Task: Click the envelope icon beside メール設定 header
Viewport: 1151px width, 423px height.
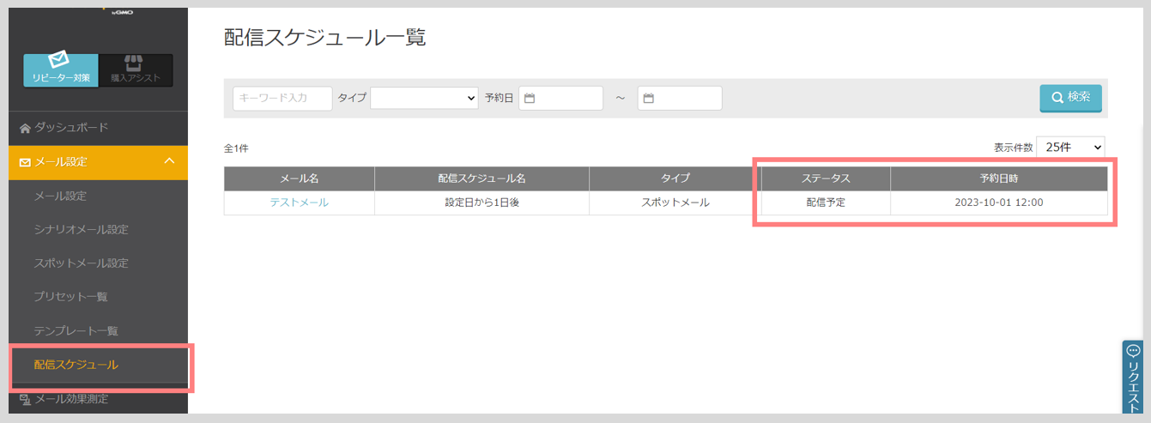Action: 25,162
